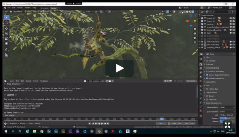239x137 pixels.
Task: Open the top bar Render menu
Action: click(20, 8)
